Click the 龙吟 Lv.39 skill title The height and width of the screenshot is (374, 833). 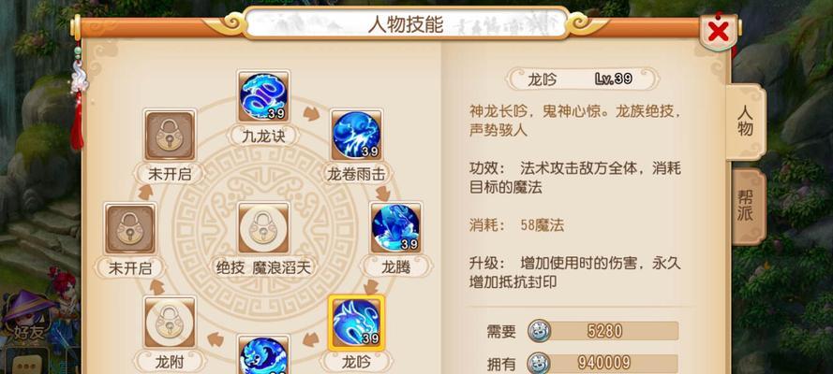click(582, 79)
